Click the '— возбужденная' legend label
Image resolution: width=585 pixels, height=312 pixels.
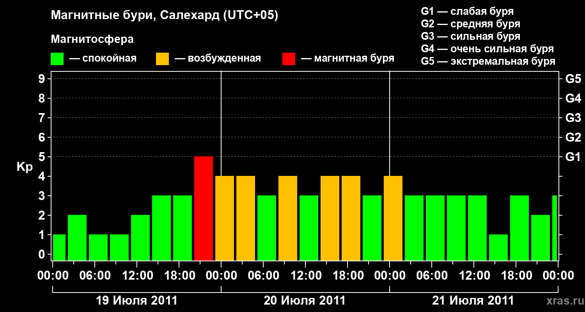coord(218,59)
